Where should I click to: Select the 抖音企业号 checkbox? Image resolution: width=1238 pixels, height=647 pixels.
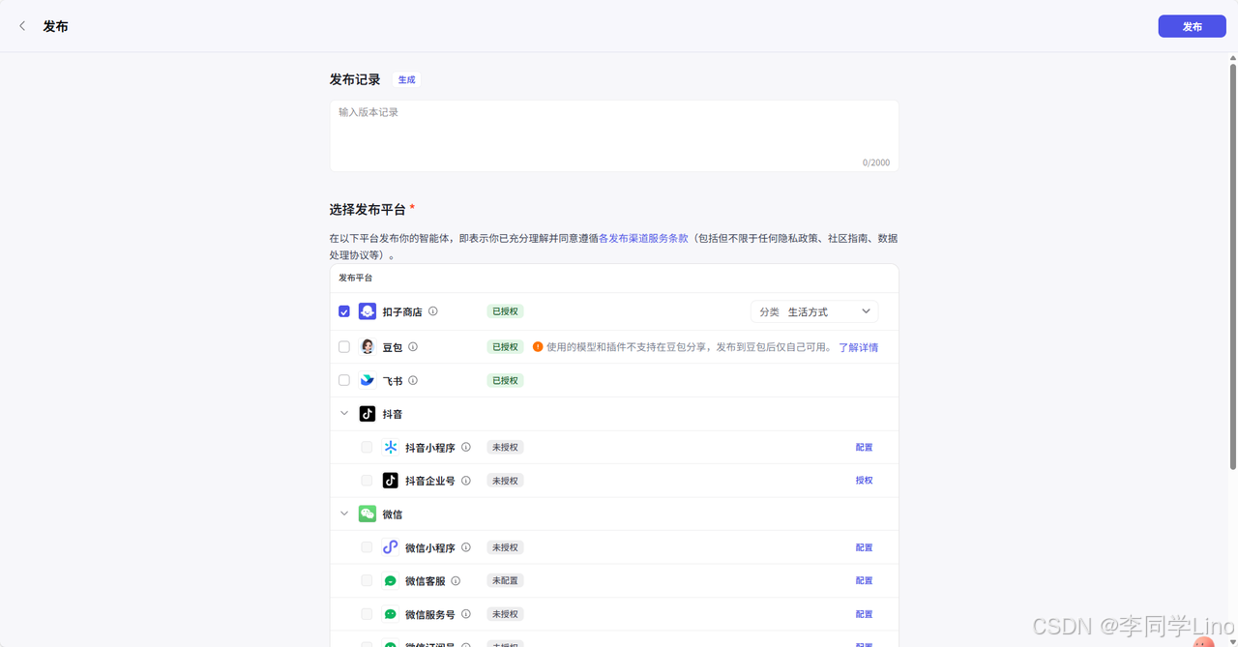(367, 481)
